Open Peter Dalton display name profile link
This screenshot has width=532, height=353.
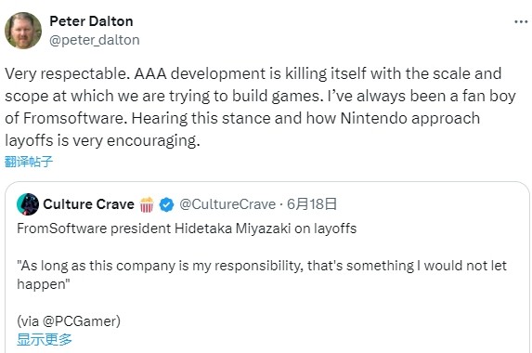pos(91,21)
